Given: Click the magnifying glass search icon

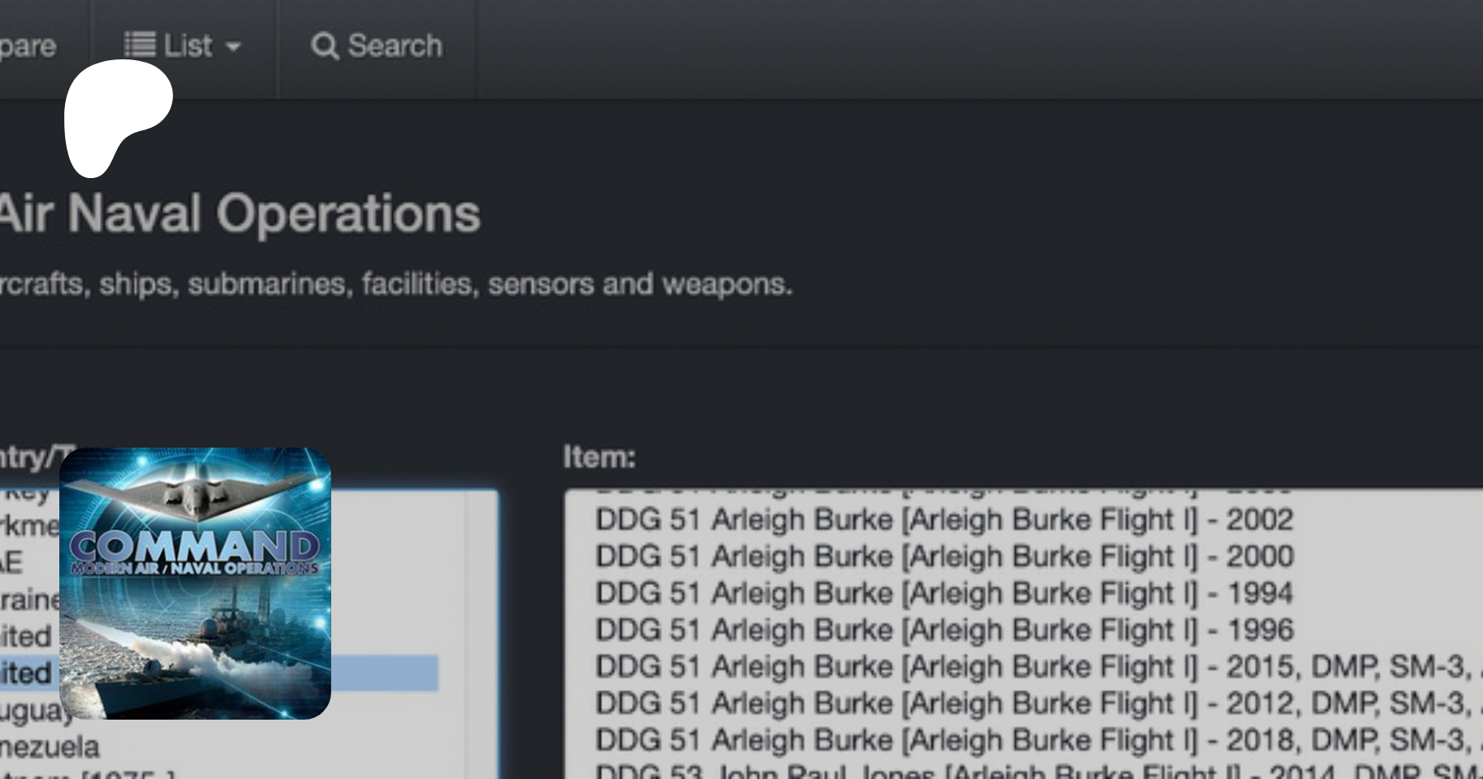Looking at the screenshot, I should point(324,46).
